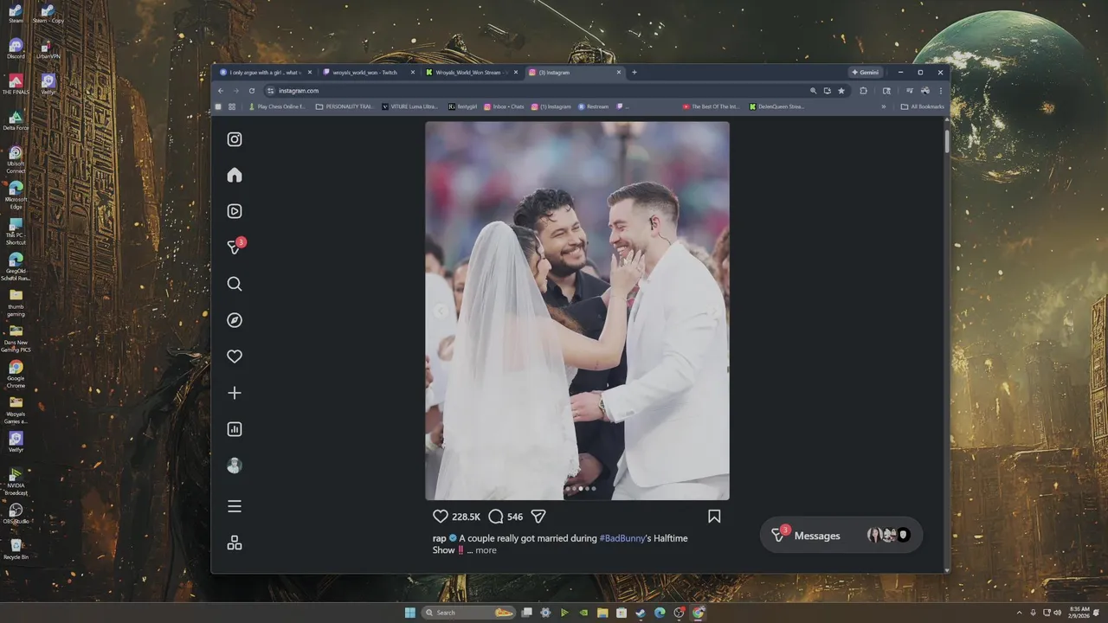Viewport: 1108px width, 623px height.
Task: Switch to 'I only argue with a girl' tab
Action: 266,73
